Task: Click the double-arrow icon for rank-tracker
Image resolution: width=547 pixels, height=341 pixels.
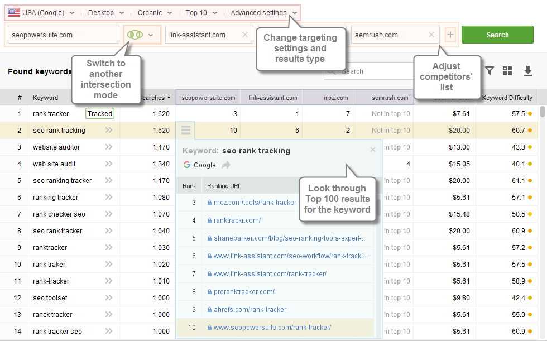Action: click(109, 281)
